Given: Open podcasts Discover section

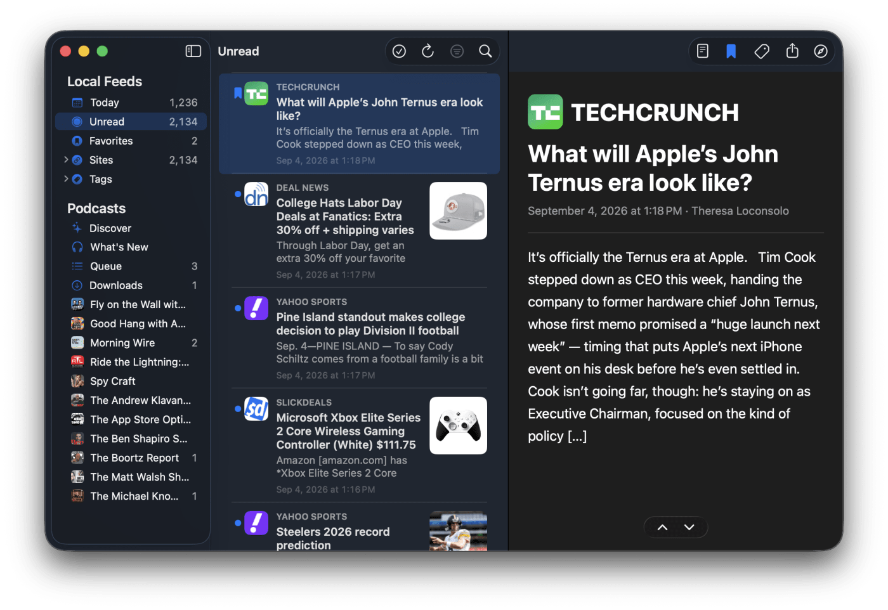Looking at the screenshot, I should click(x=131, y=228).
